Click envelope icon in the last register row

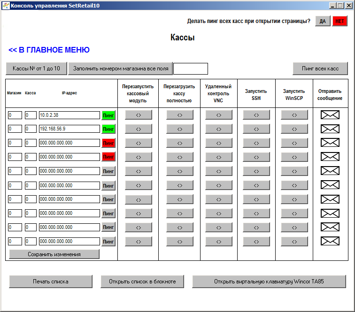[x=330, y=241]
